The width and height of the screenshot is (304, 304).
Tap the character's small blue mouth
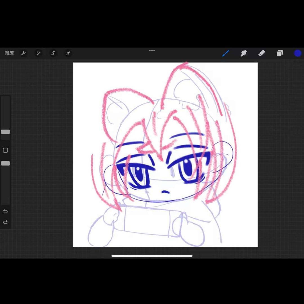pos(166,192)
